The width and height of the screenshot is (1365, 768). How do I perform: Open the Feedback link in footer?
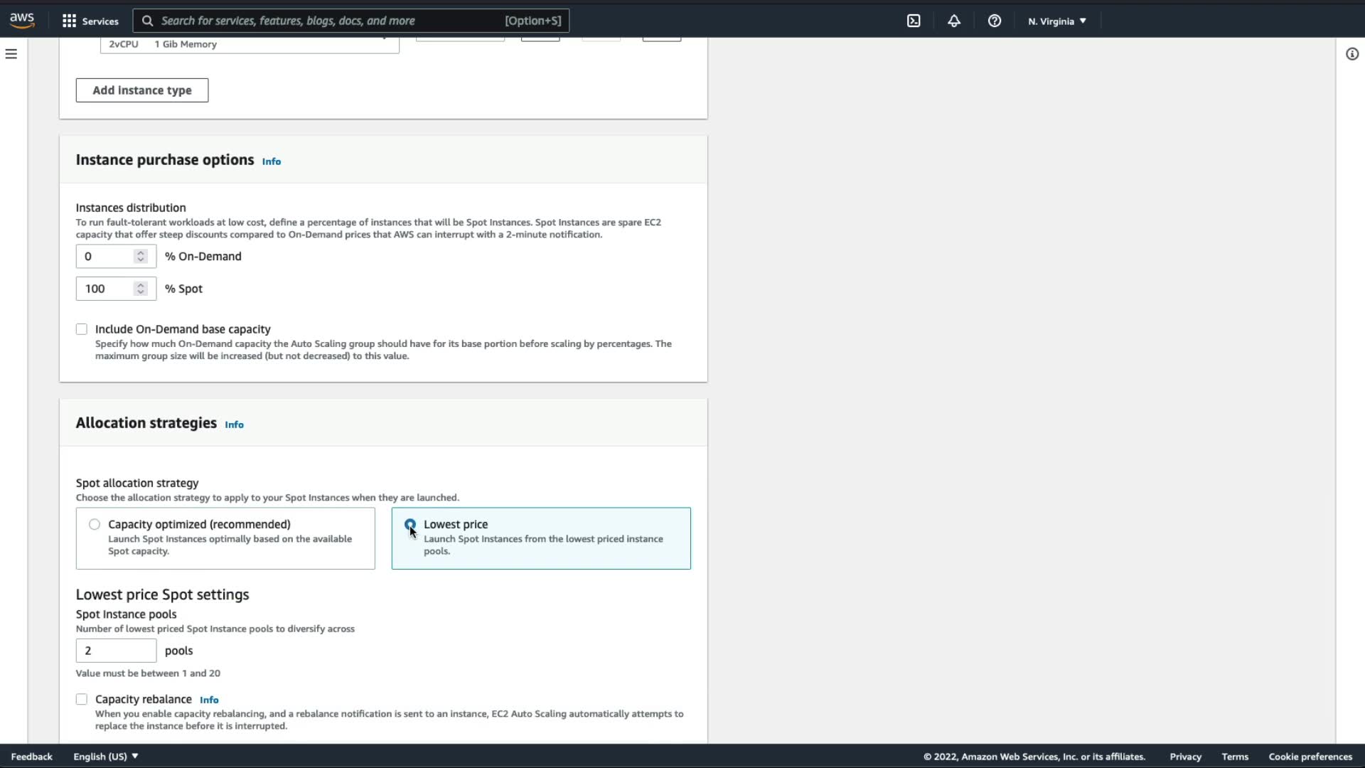[31, 757]
